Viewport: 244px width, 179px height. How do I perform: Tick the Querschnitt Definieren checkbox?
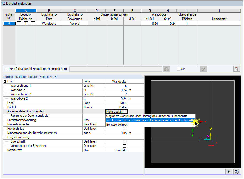click(124, 142)
